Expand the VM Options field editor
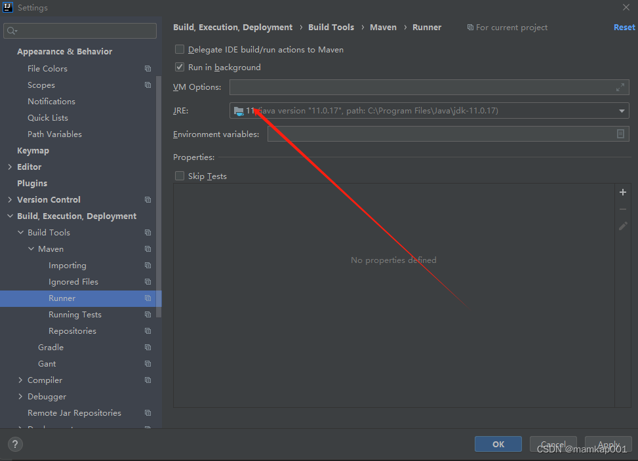 (620, 87)
